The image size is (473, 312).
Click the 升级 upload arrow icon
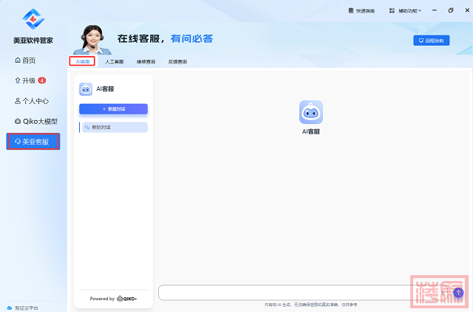point(18,80)
